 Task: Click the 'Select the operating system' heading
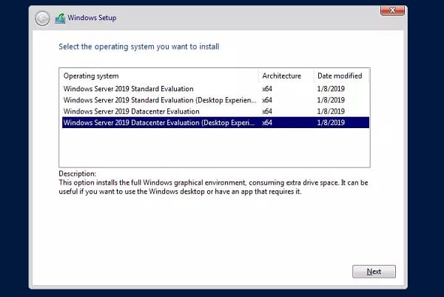138,47
